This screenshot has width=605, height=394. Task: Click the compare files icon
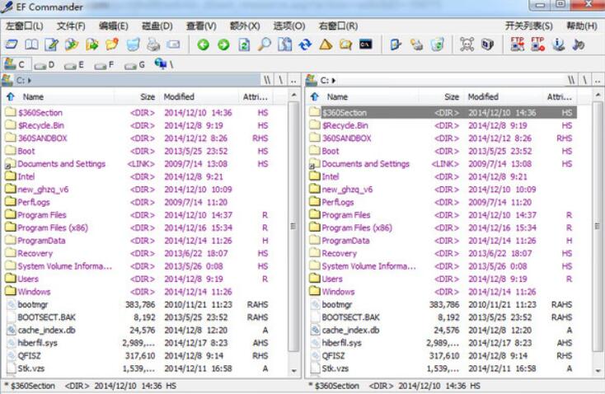coord(284,45)
